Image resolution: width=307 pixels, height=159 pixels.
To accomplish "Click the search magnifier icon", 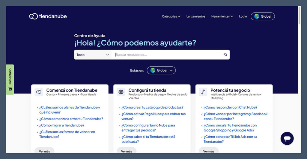I will (x=225, y=55).
